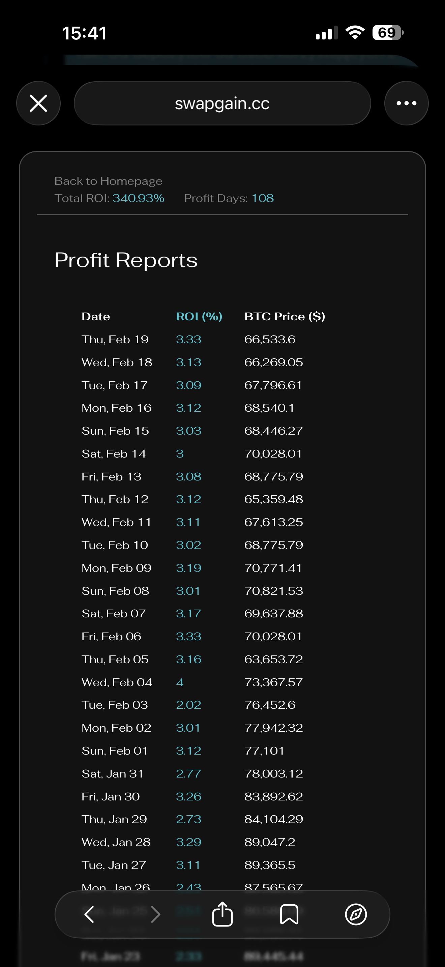445x967 pixels.
Task: Tap the 15:41 clock in status bar
Action: pos(84,33)
